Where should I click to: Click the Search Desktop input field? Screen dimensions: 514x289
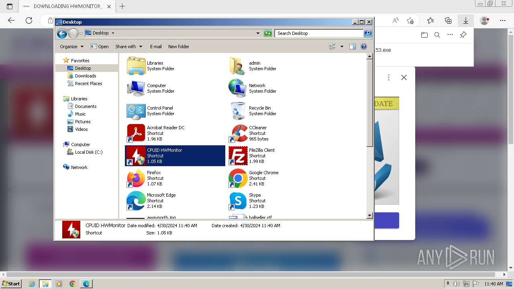(x=319, y=33)
